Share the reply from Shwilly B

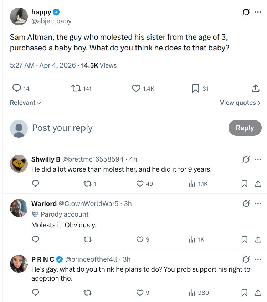pos(257,184)
